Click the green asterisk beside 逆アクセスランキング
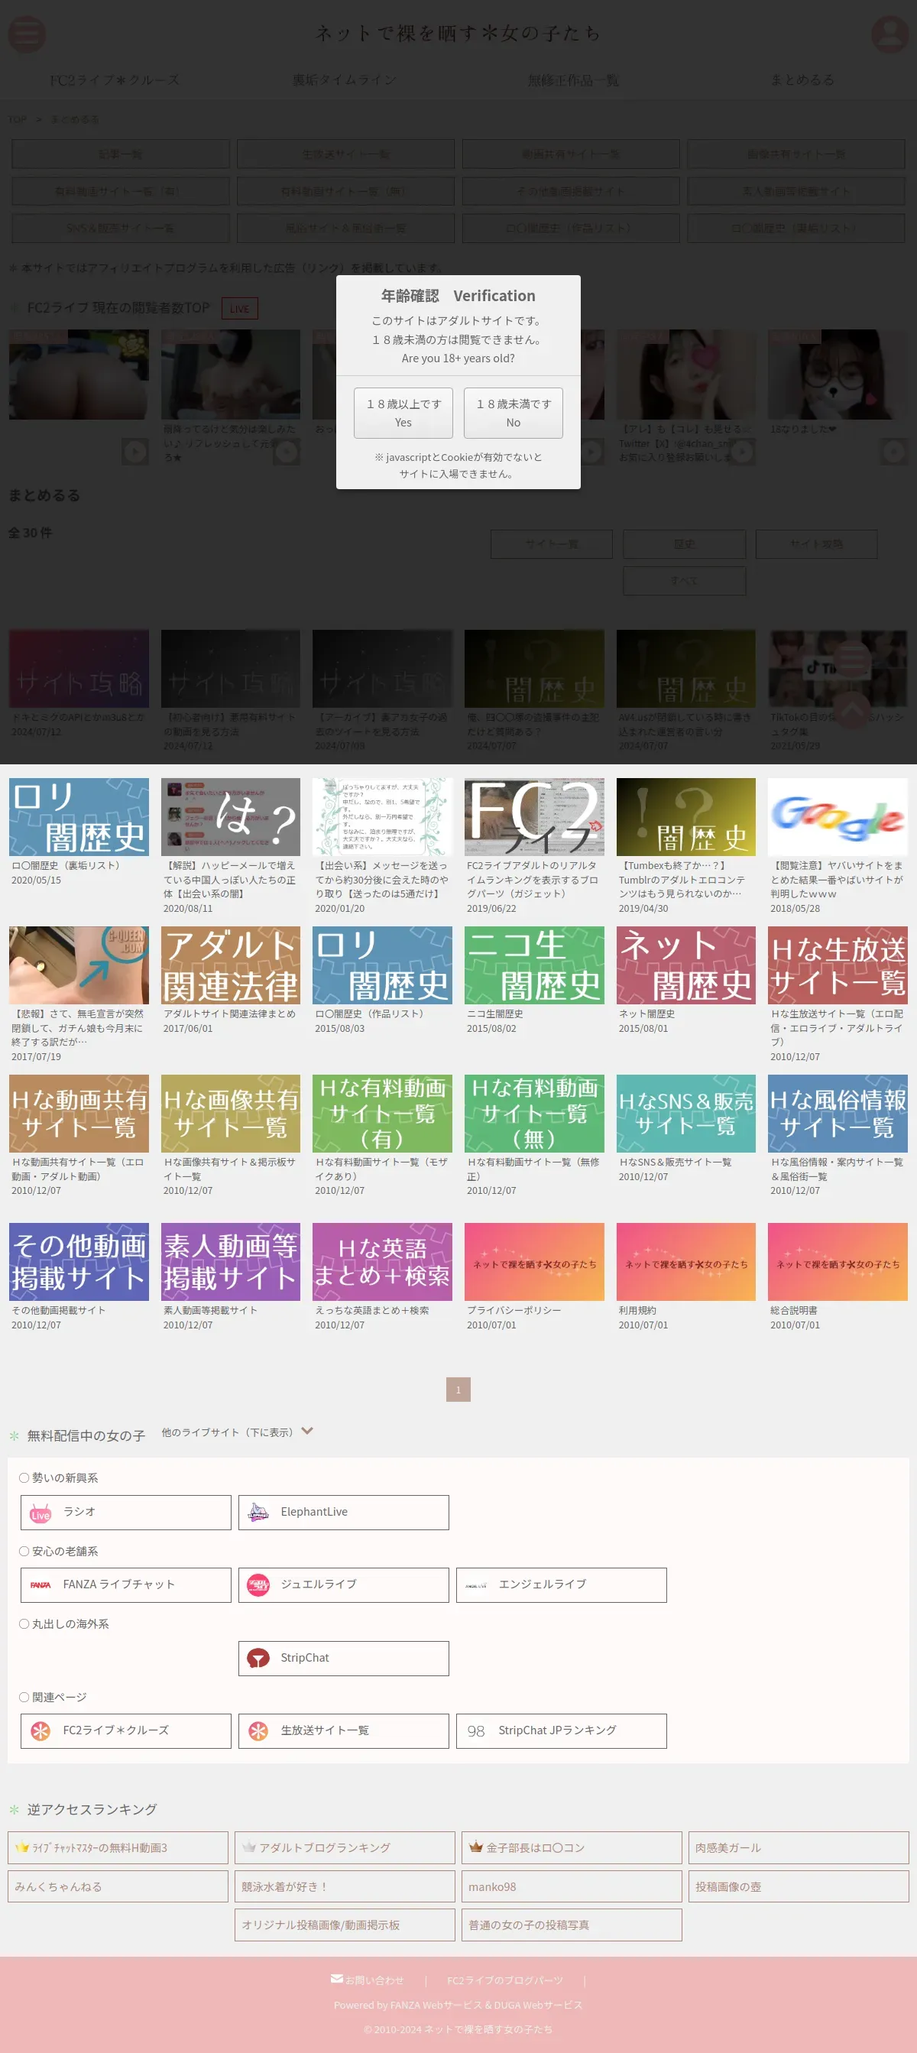 [x=15, y=1810]
